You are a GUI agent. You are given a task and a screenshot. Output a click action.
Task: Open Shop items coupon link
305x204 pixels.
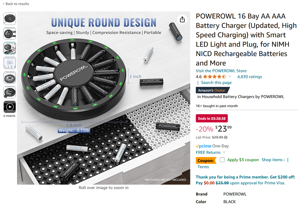273,160
